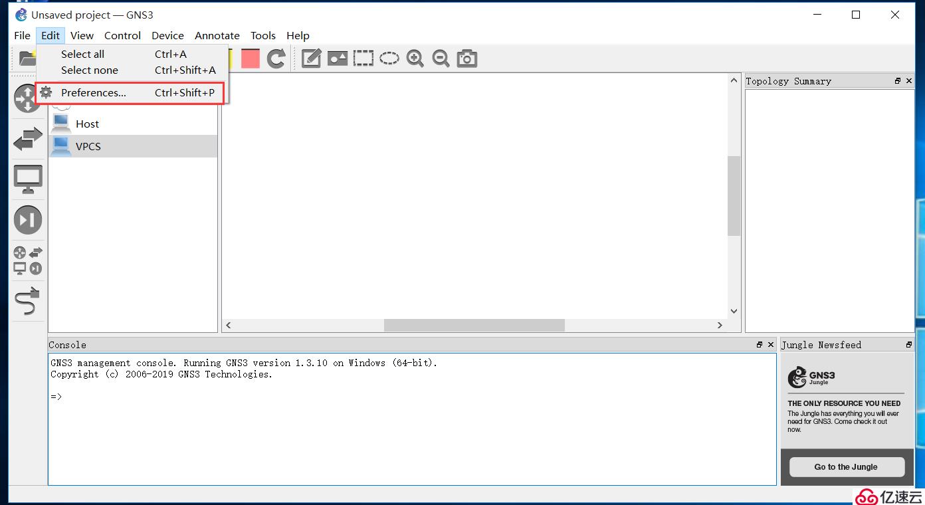The image size is (925, 505).
Task: Zoom in magnifier icon
Action: coord(415,58)
